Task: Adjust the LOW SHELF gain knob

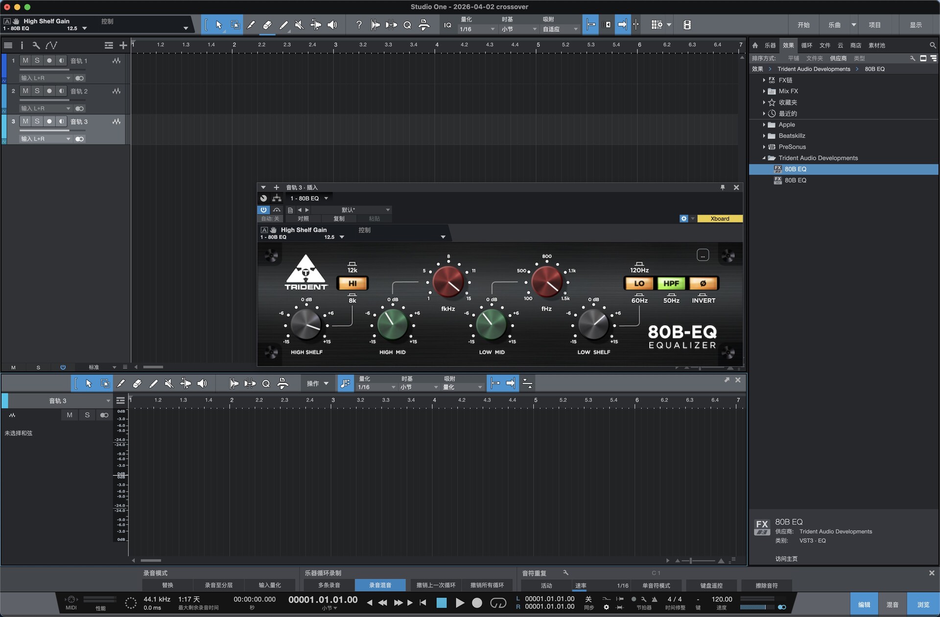Action: point(593,324)
